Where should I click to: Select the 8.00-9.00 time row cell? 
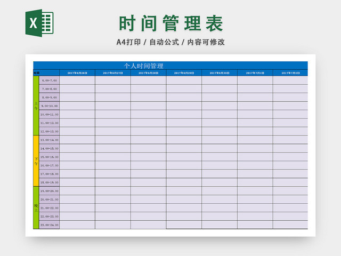point(50,97)
